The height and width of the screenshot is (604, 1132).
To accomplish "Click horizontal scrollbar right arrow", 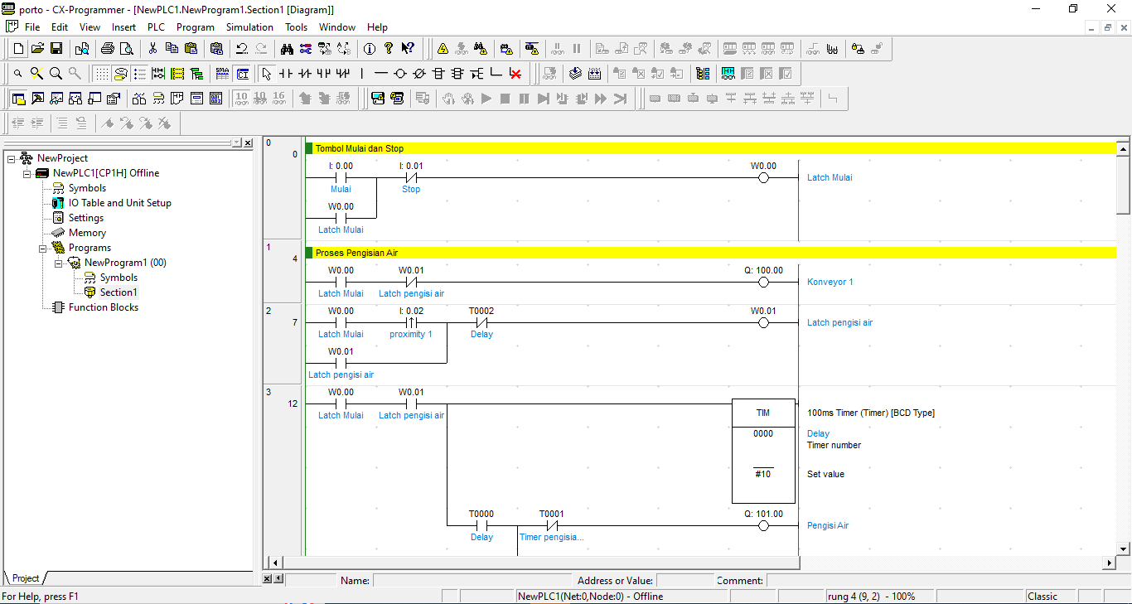I will 1110,563.
